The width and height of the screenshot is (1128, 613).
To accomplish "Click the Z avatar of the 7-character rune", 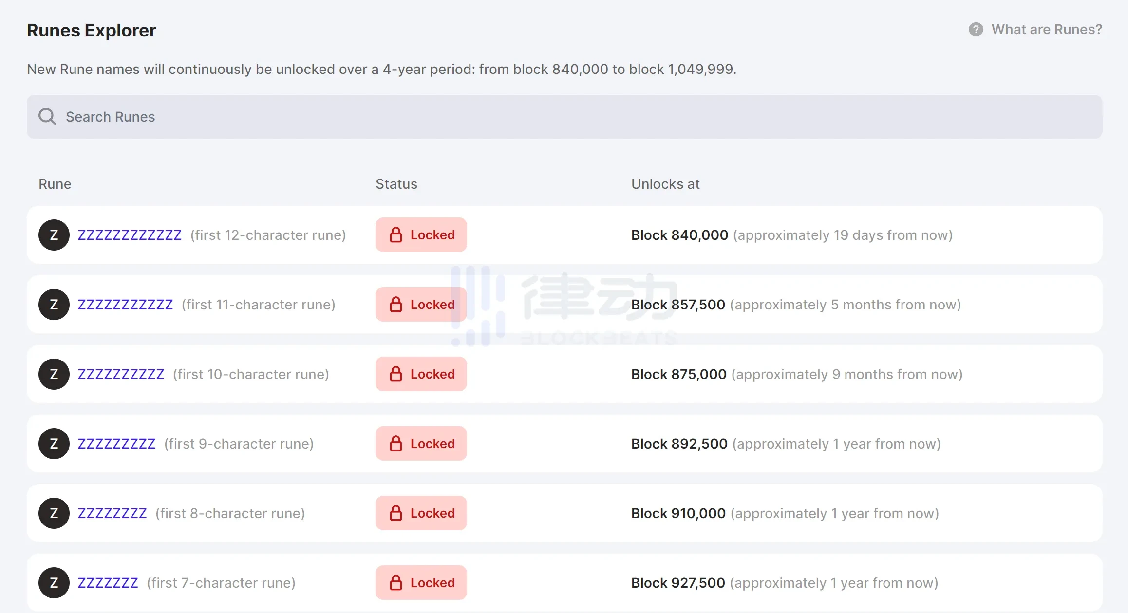I will click(x=54, y=583).
